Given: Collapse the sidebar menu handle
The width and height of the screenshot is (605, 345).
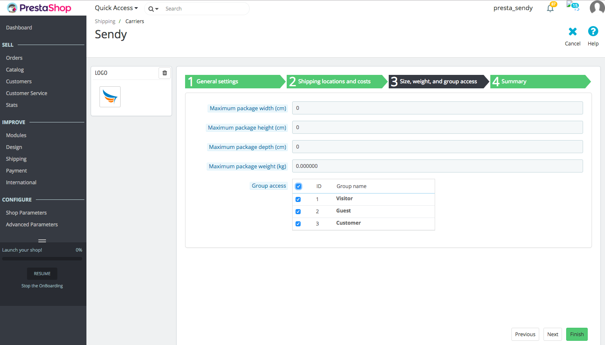Looking at the screenshot, I should point(42,241).
